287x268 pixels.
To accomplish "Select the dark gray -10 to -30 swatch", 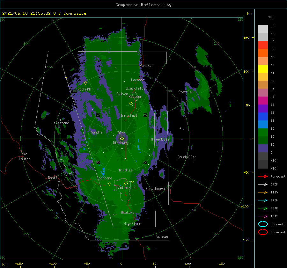I will (263, 164).
